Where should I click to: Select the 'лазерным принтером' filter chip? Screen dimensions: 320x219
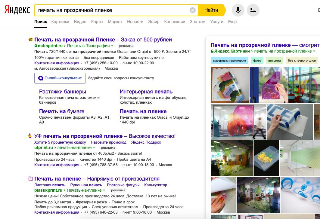pyautogui.click(x=229, y=60)
